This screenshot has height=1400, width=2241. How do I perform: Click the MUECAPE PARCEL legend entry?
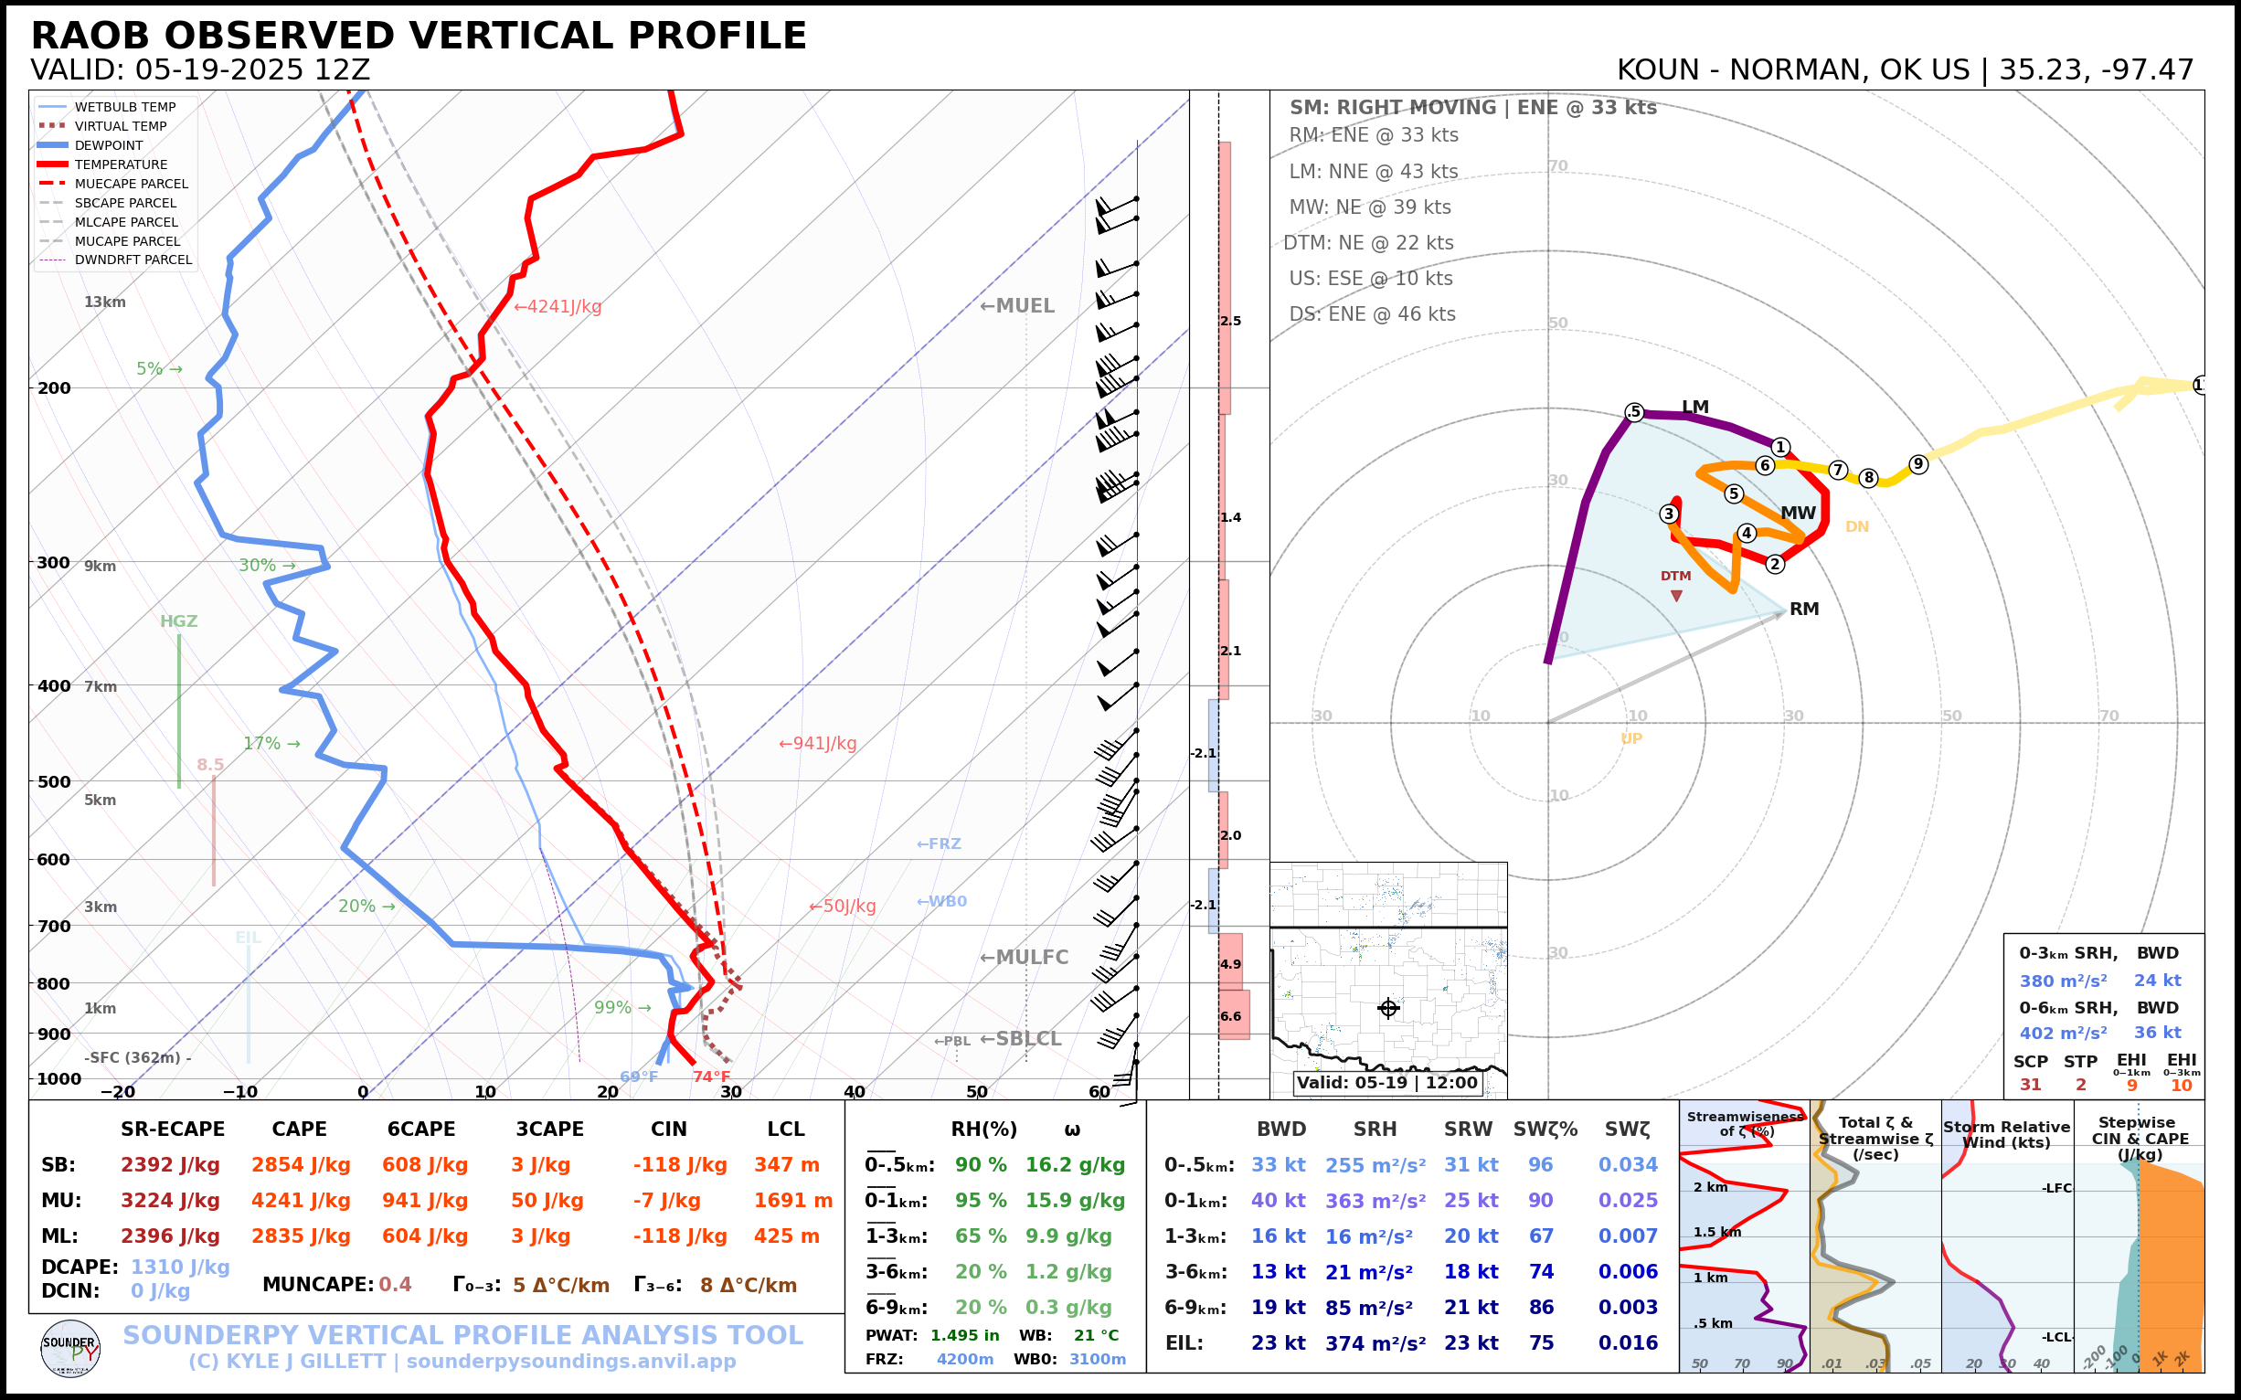(x=131, y=185)
